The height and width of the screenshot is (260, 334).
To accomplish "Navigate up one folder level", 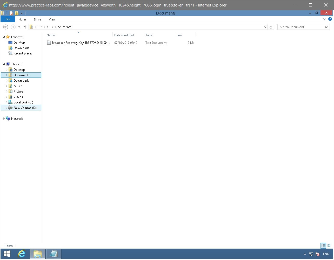I will click(x=25, y=27).
